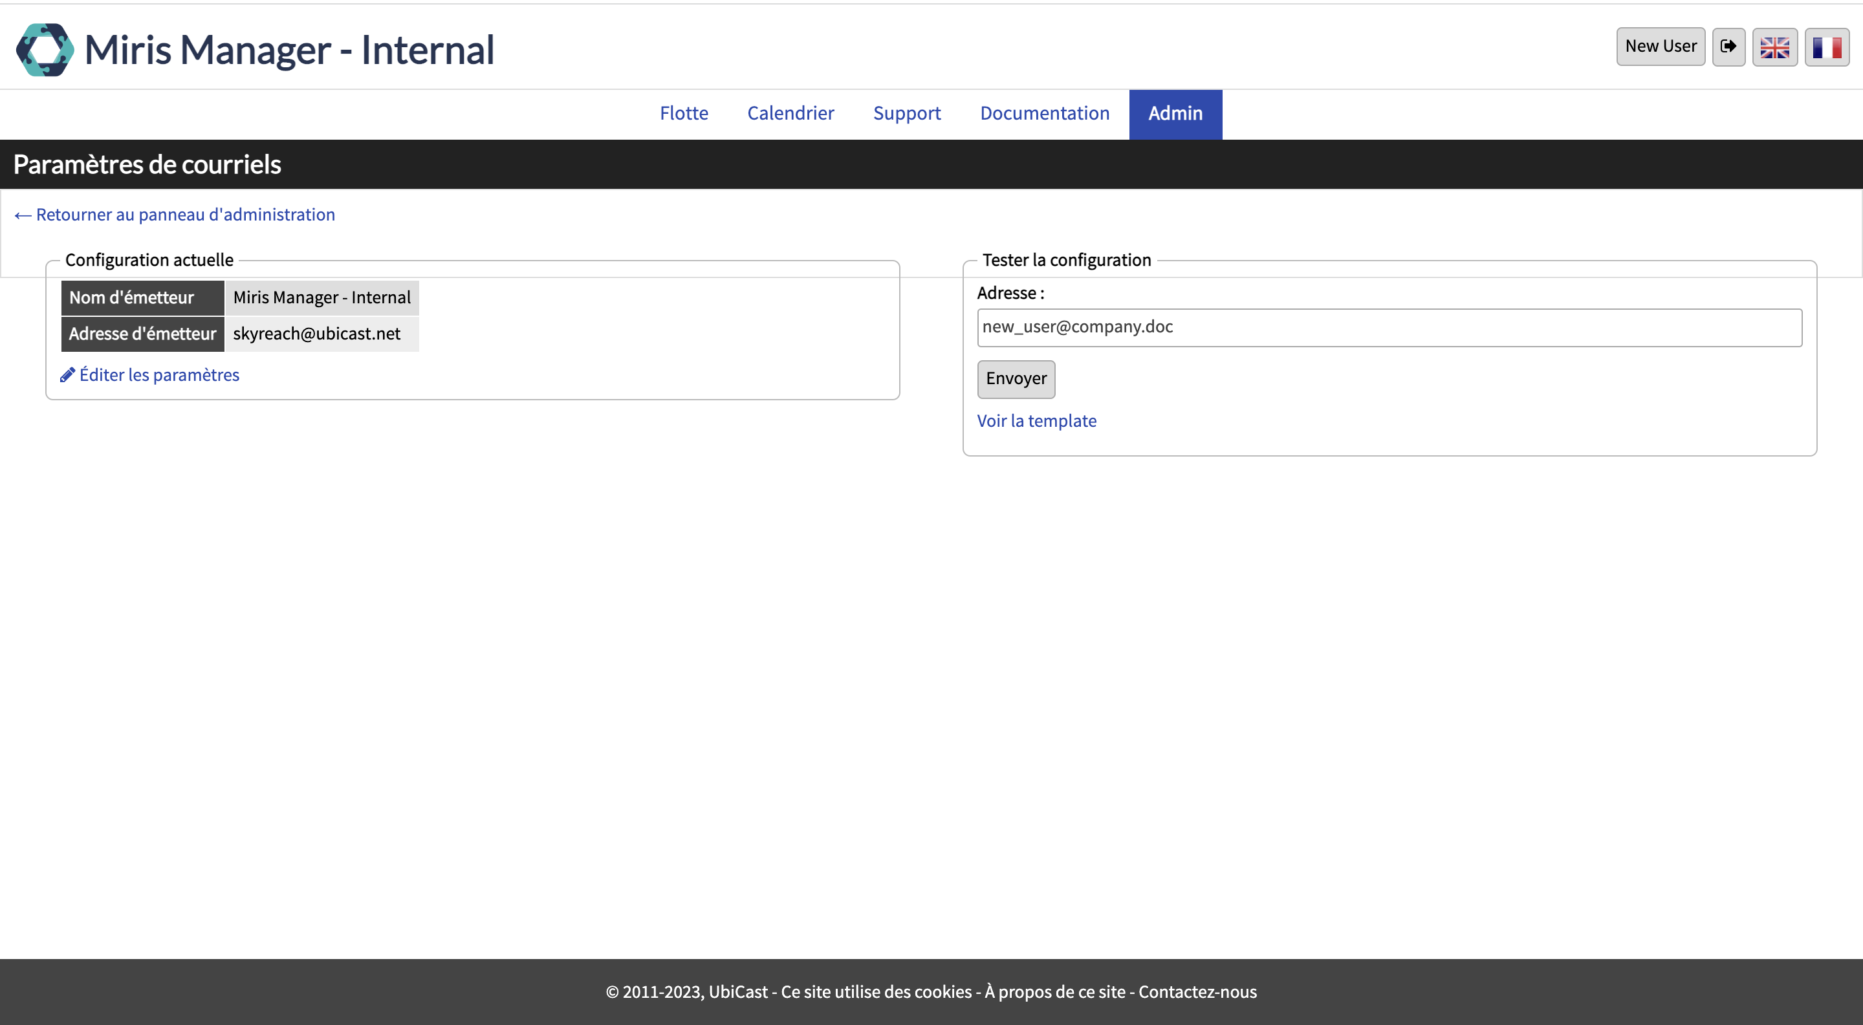Click the Envoyer button
The image size is (1863, 1025).
[1016, 379]
